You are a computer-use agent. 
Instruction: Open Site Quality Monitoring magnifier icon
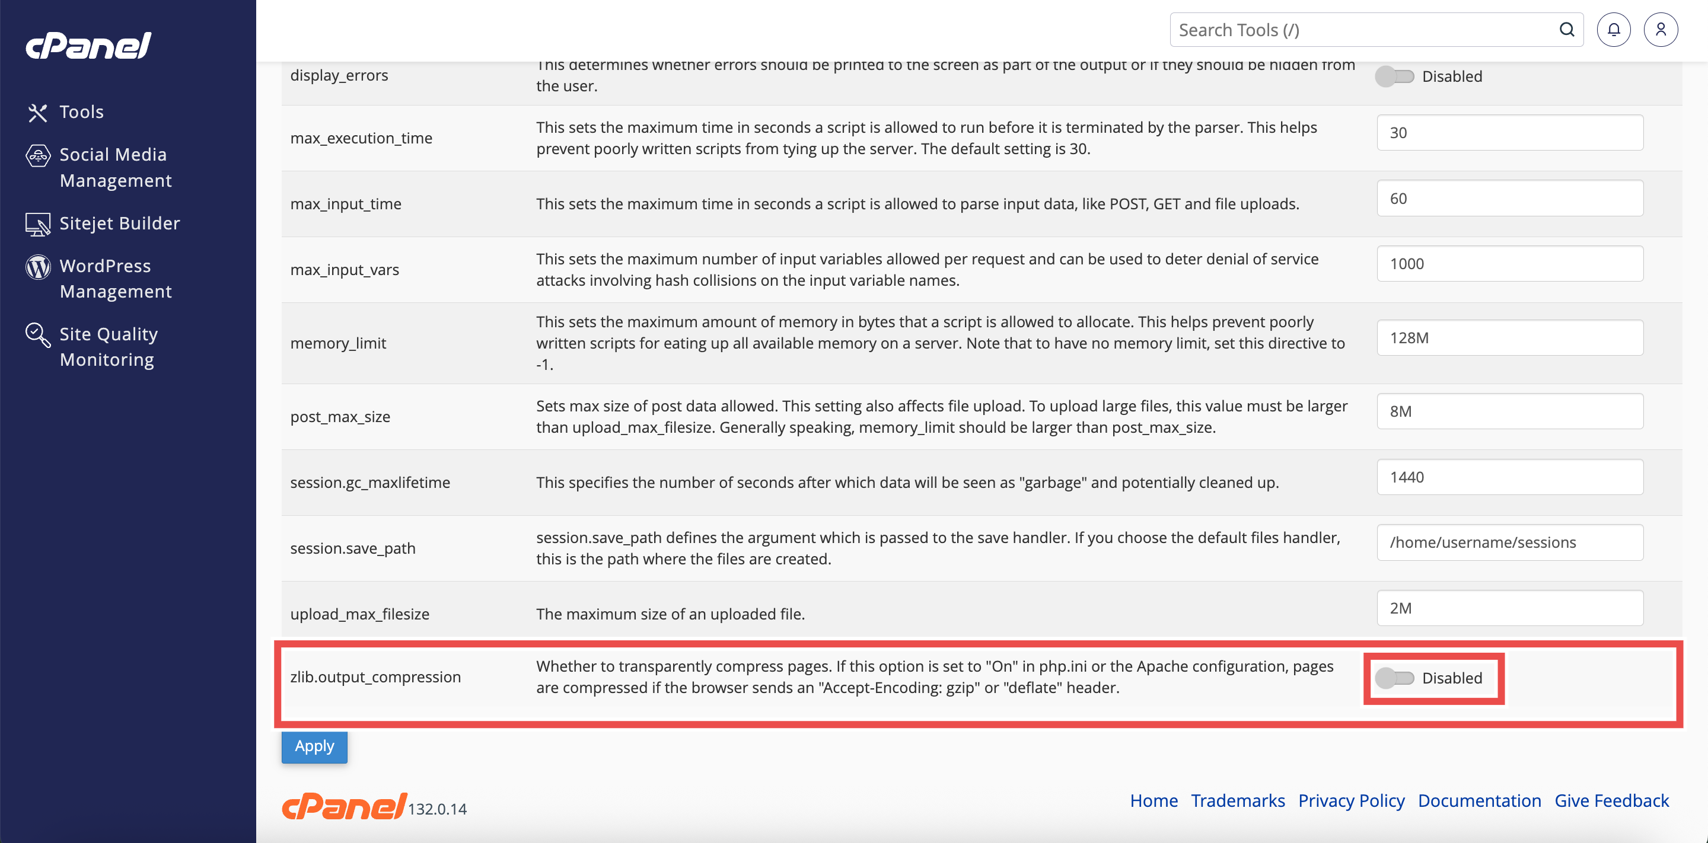pos(38,336)
